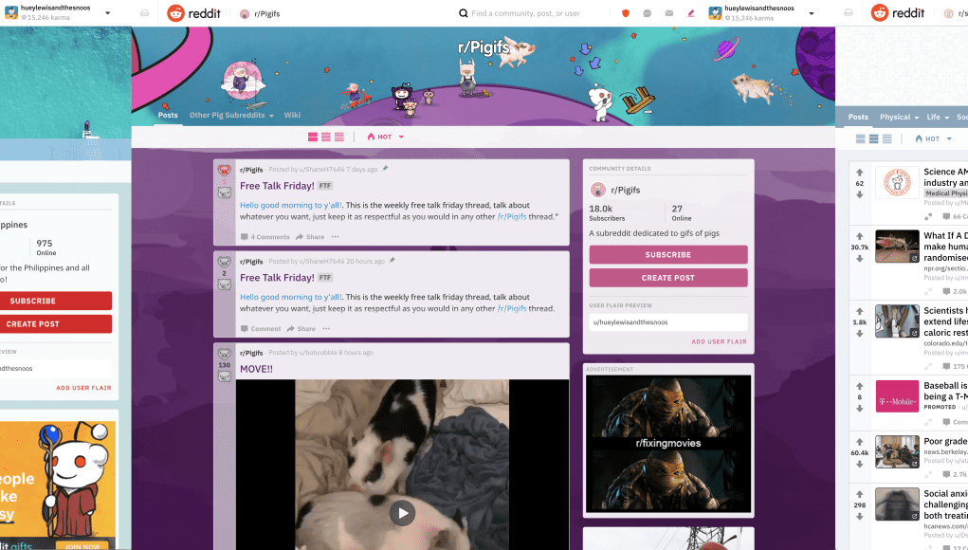Open the Wiki tab in Pigifs window

coord(292,116)
